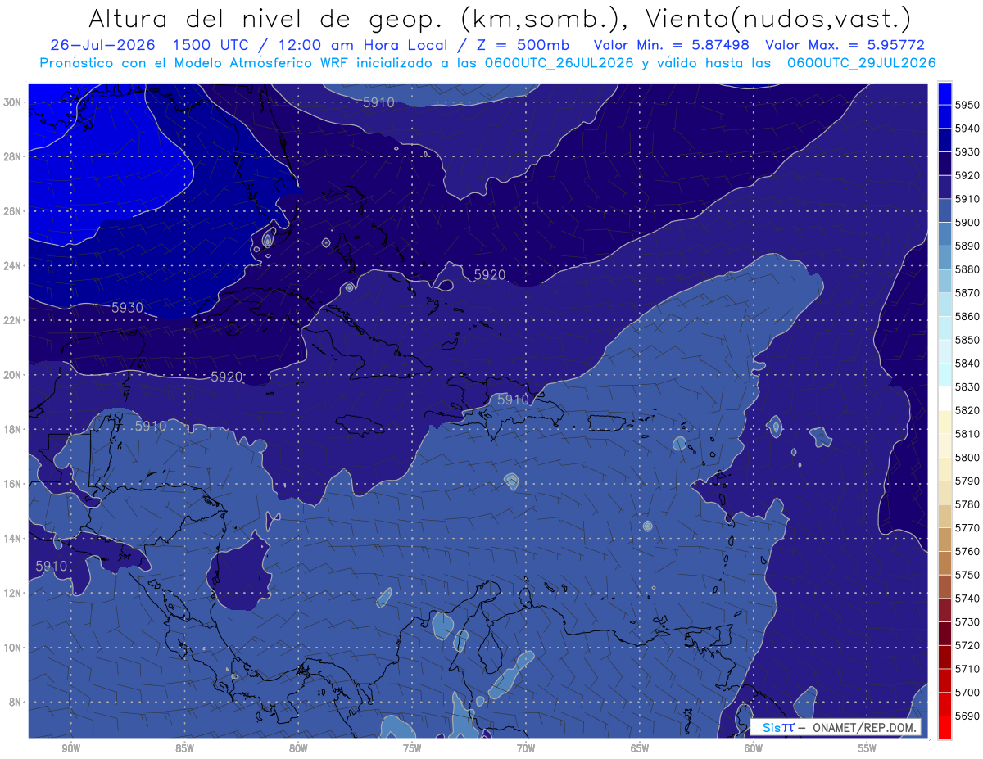This screenshot has height=759, width=983.
Task: Click legend value '5850'
Action: click(x=967, y=340)
